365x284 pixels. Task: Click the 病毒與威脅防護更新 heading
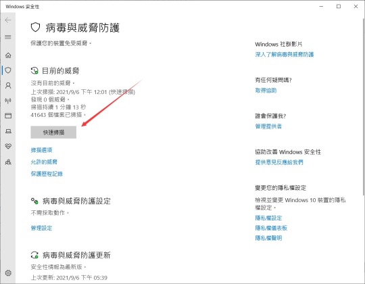coord(76,255)
